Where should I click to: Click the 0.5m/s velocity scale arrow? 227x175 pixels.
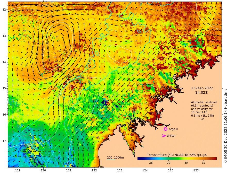199,119
